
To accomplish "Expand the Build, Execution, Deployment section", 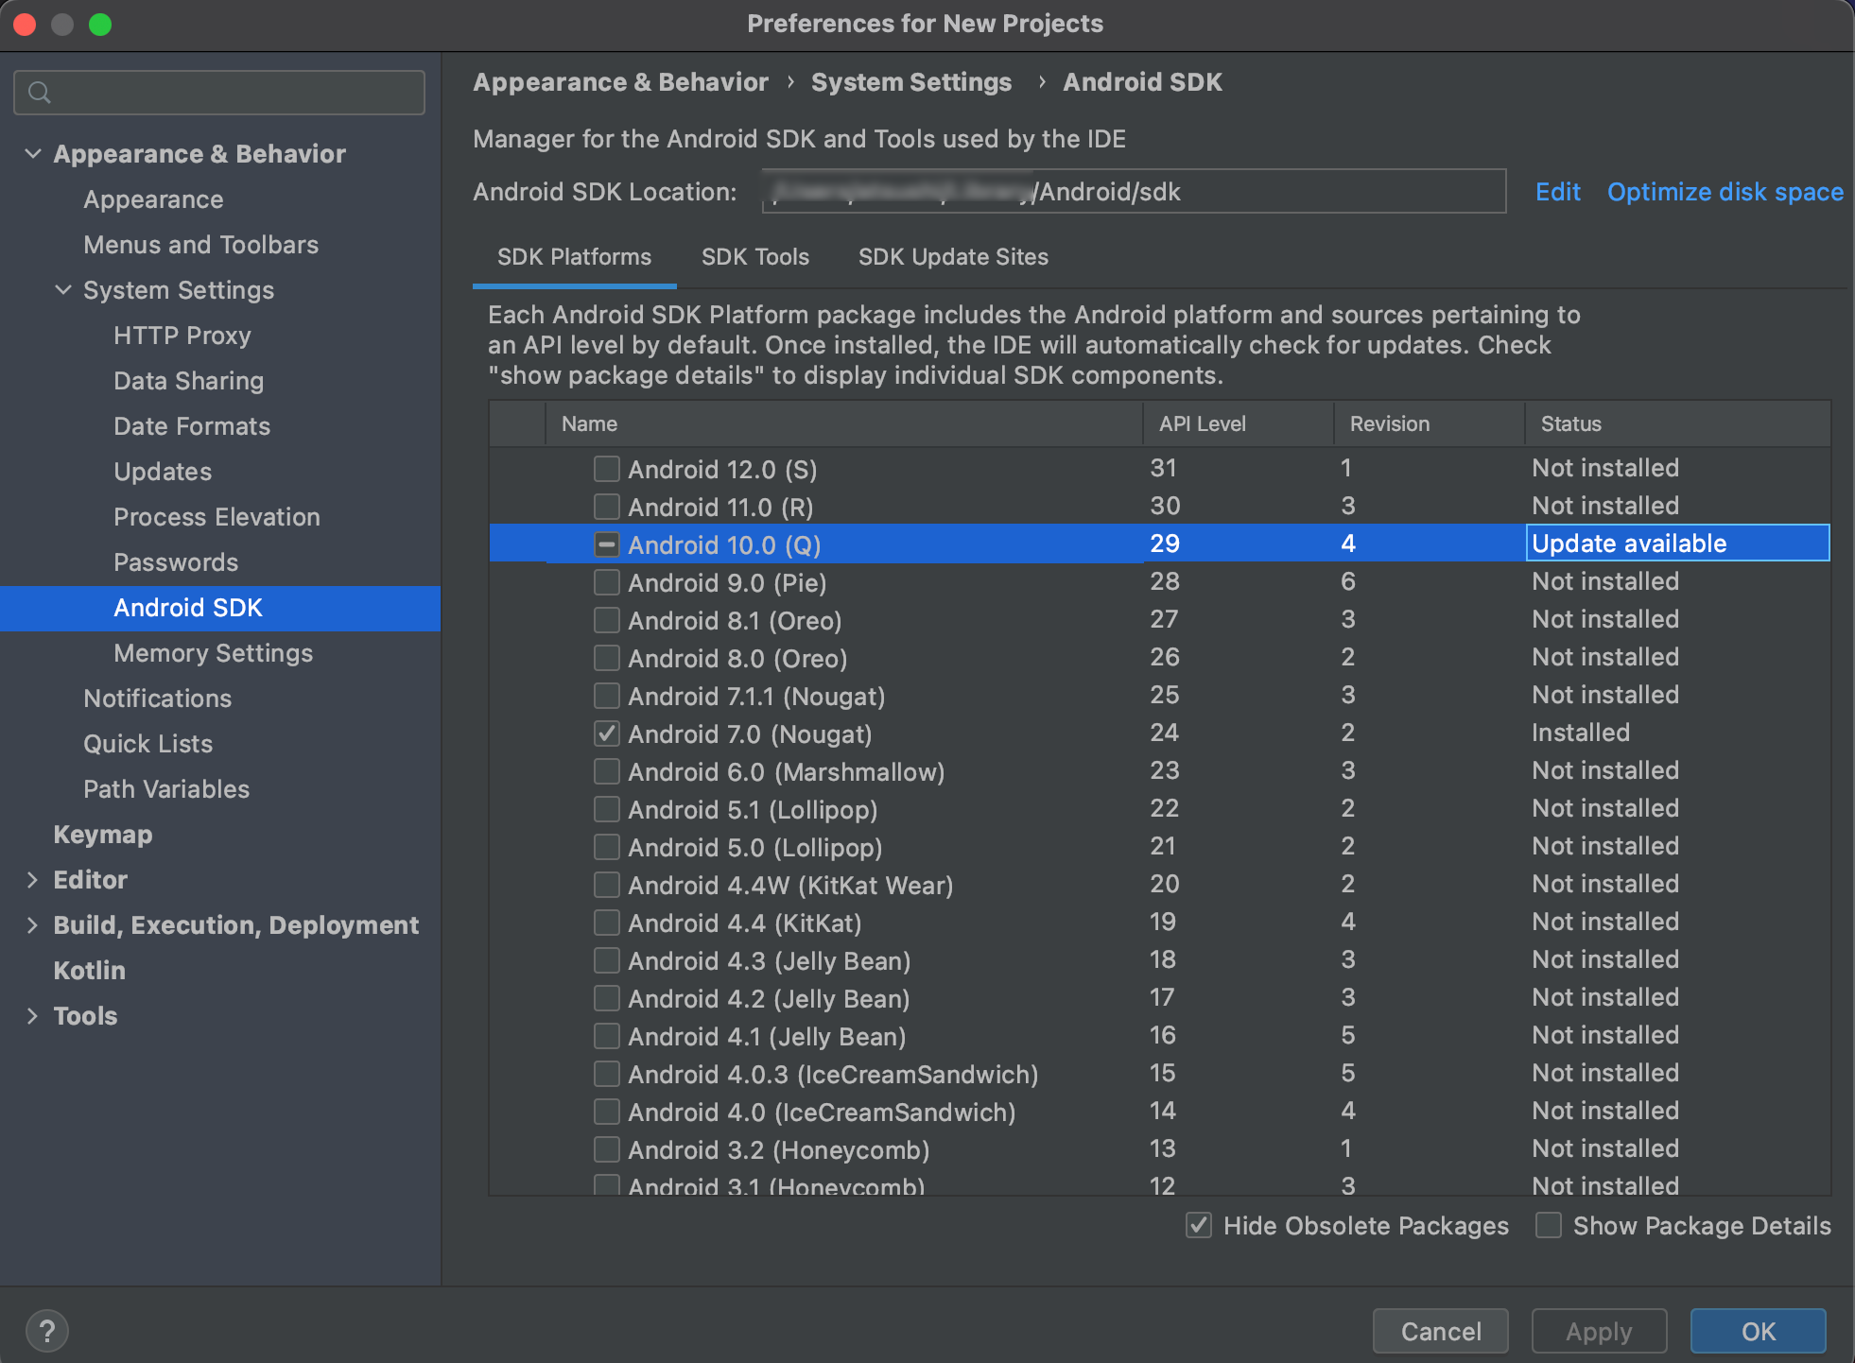I will coord(33,924).
